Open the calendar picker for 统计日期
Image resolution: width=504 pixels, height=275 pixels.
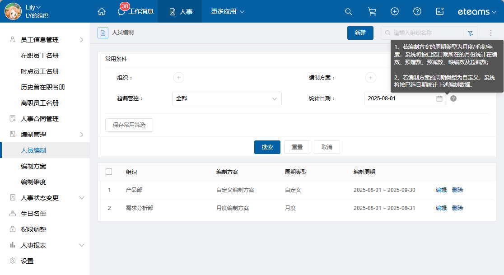(439, 98)
